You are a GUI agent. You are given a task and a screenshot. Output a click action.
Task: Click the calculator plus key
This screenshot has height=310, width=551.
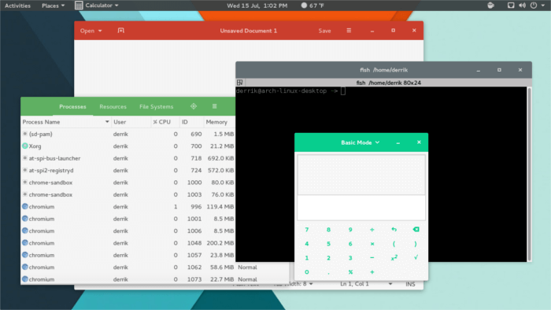[x=372, y=271]
